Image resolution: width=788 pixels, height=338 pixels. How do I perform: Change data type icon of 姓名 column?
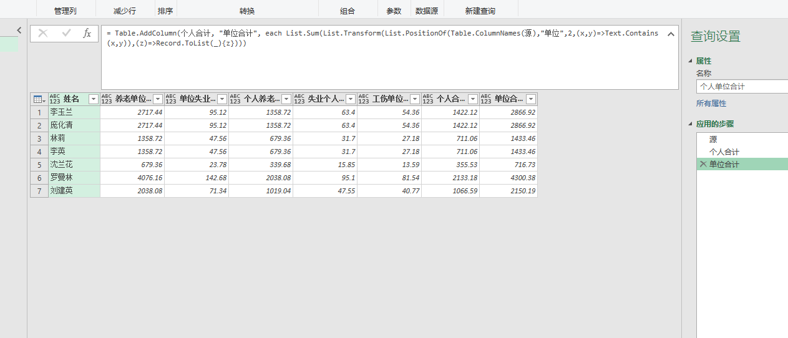(55, 99)
